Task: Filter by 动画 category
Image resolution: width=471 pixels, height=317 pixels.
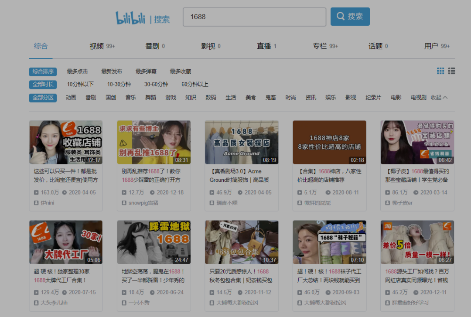Action: [x=71, y=98]
